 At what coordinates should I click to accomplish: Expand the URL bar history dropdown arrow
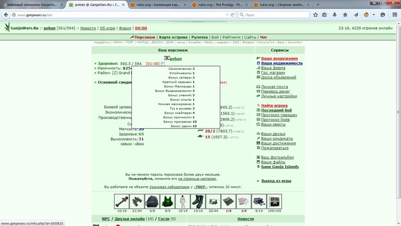pos(227,15)
